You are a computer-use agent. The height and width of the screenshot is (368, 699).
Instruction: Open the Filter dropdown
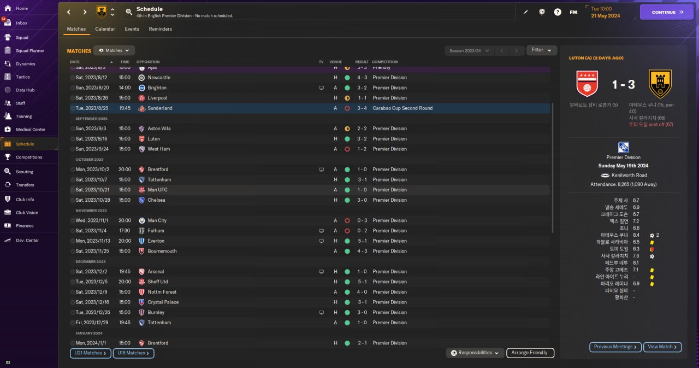(x=542, y=50)
